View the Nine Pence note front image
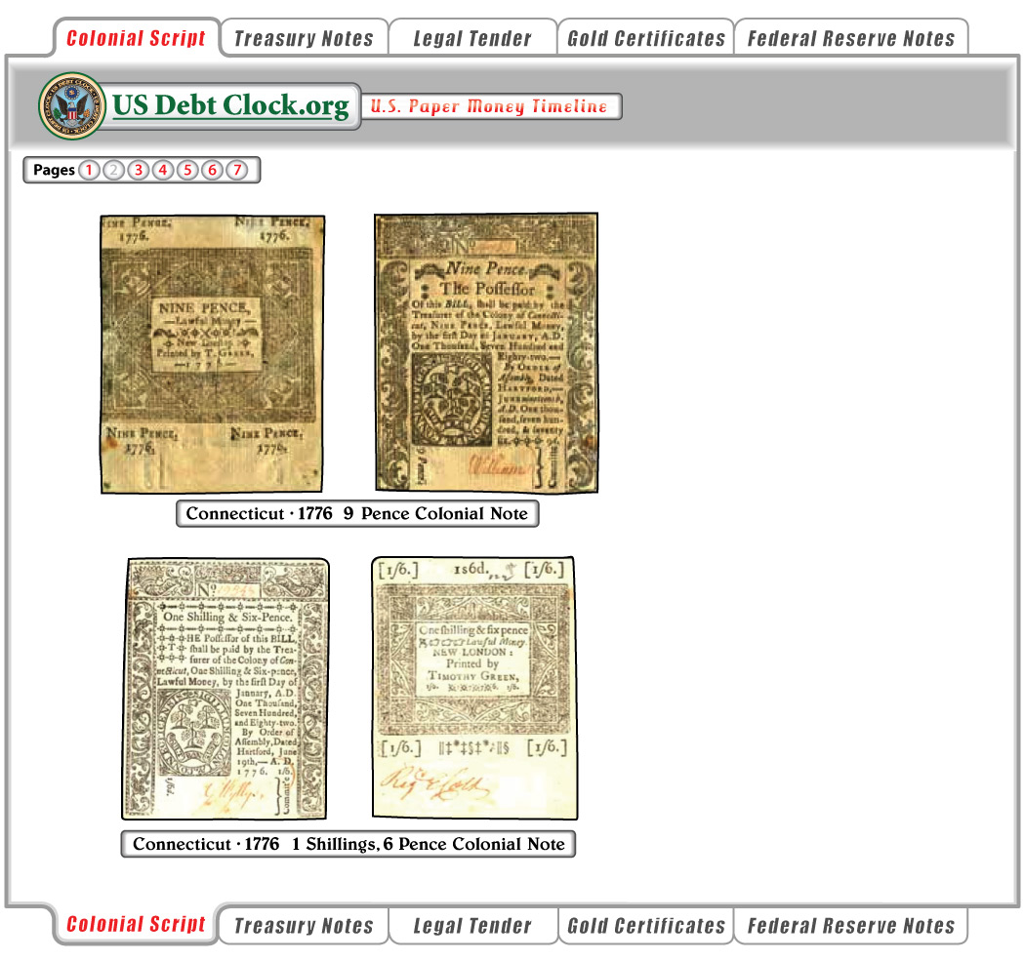This screenshot has height=961, width=1024. coord(212,353)
